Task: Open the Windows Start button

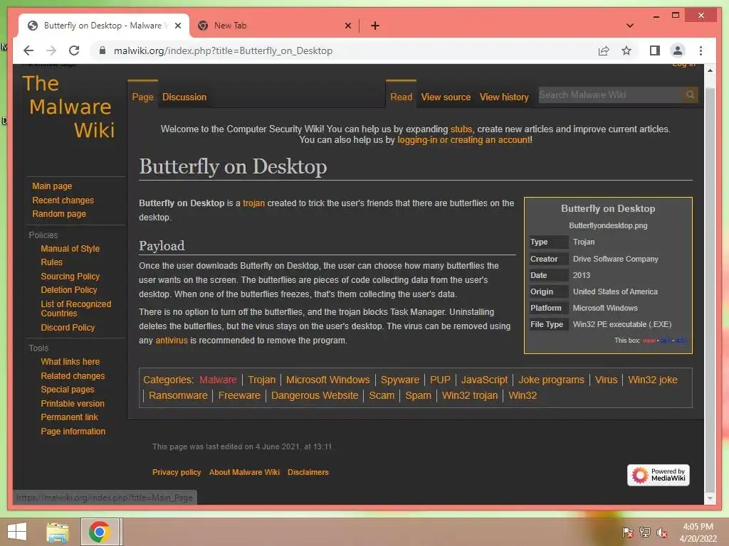Action: coord(17,532)
